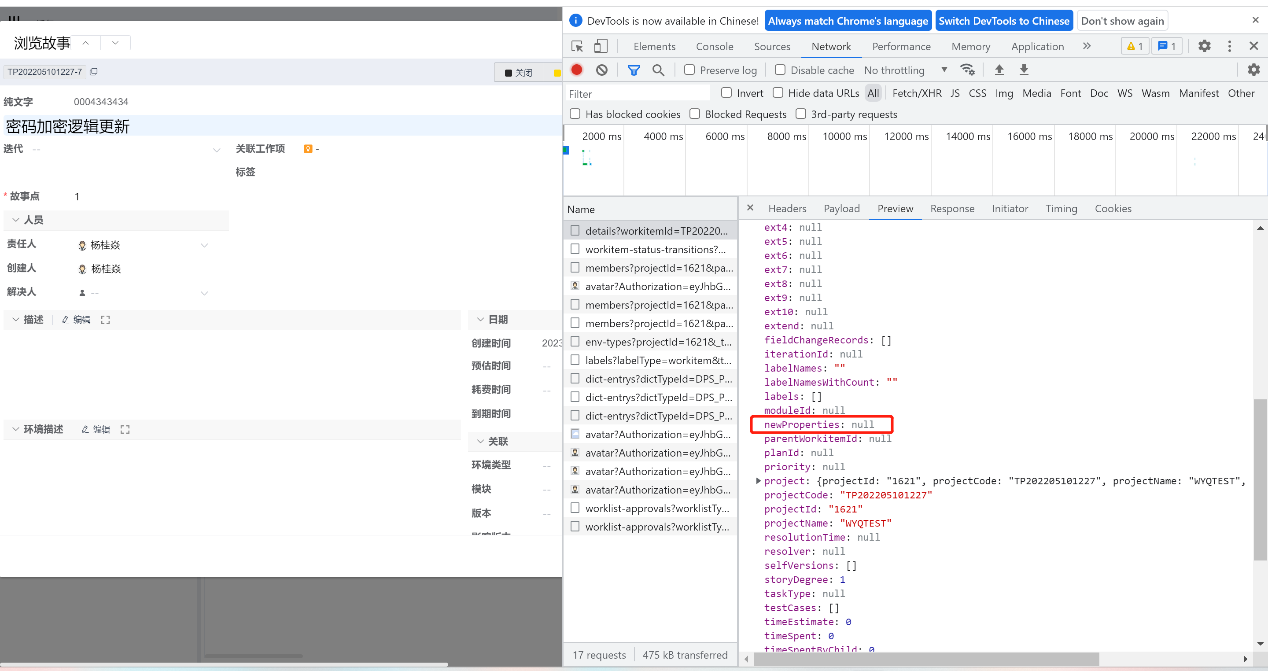
Task: Click the network Filter text field
Action: (x=635, y=93)
